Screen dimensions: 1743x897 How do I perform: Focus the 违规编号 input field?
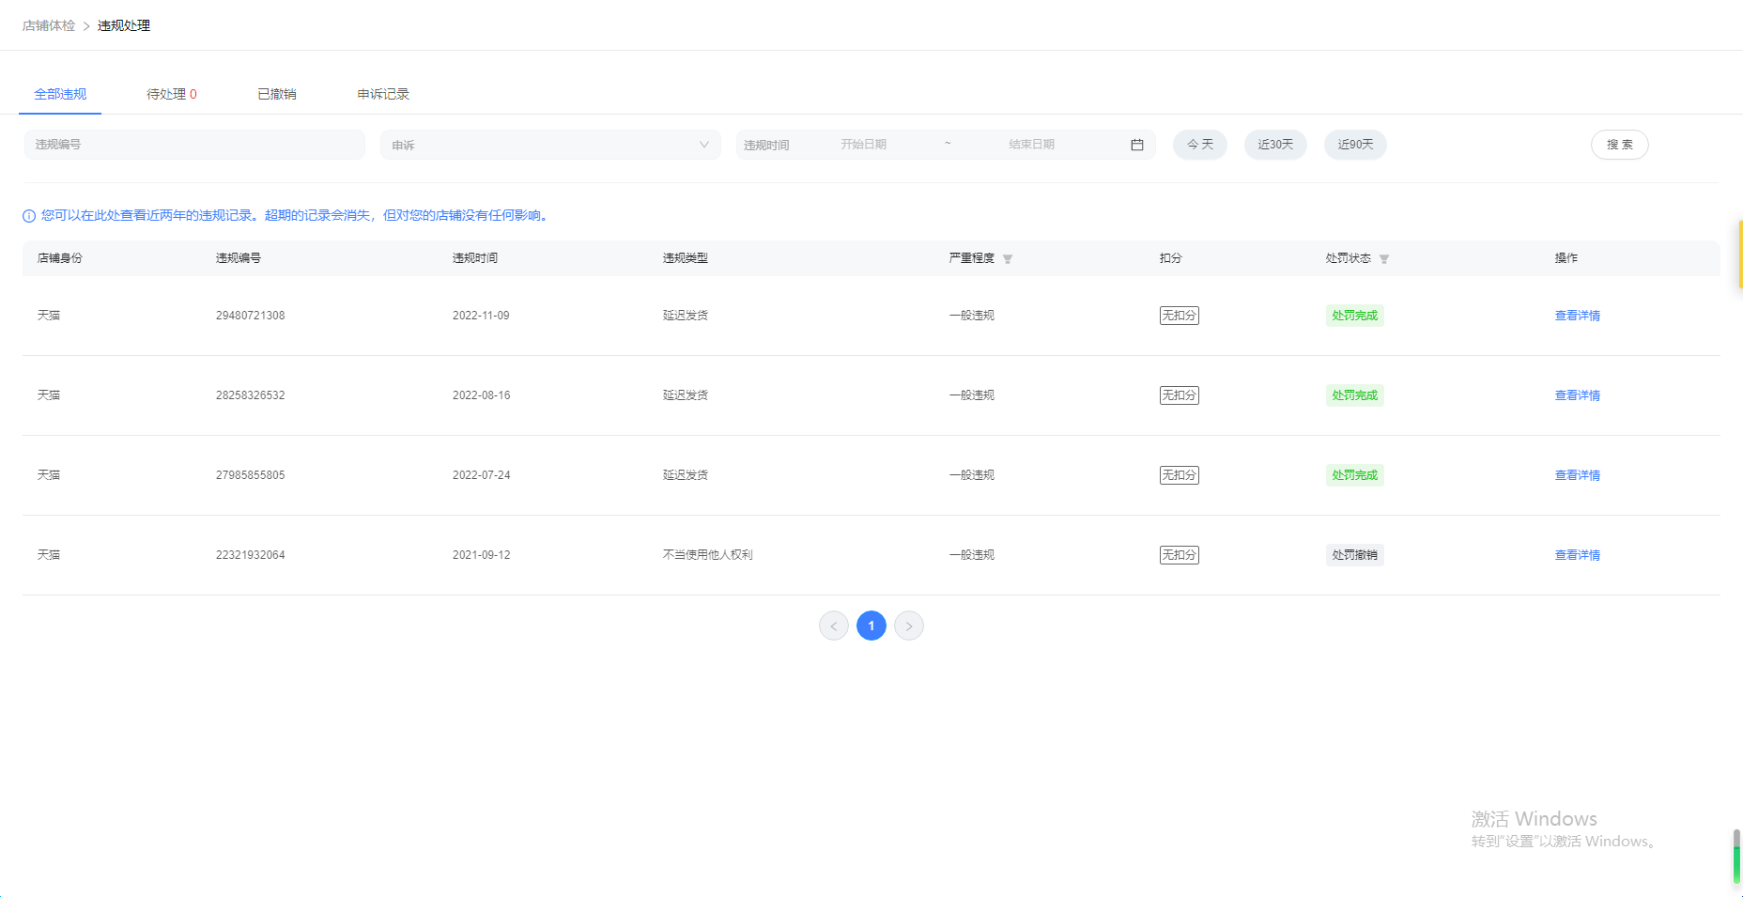point(194,145)
